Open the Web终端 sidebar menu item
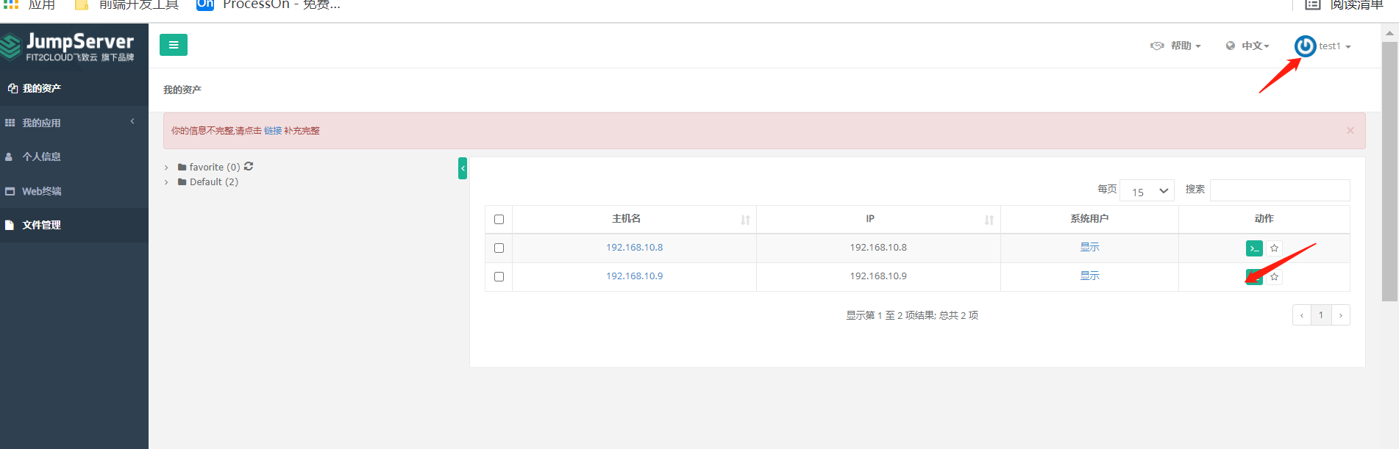Viewport: 1399px width, 449px height. click(42, 191)
